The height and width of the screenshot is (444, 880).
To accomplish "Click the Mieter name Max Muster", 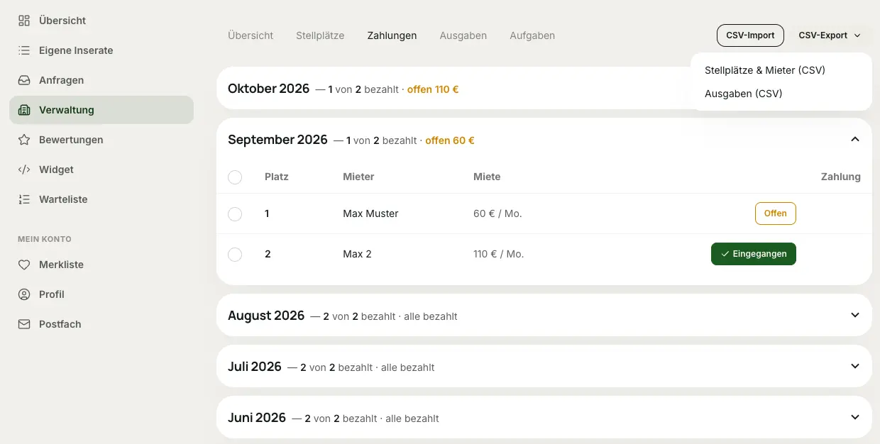I will [370, 213].
